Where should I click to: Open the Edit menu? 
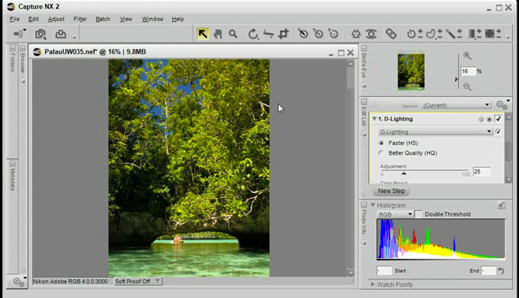33,20
